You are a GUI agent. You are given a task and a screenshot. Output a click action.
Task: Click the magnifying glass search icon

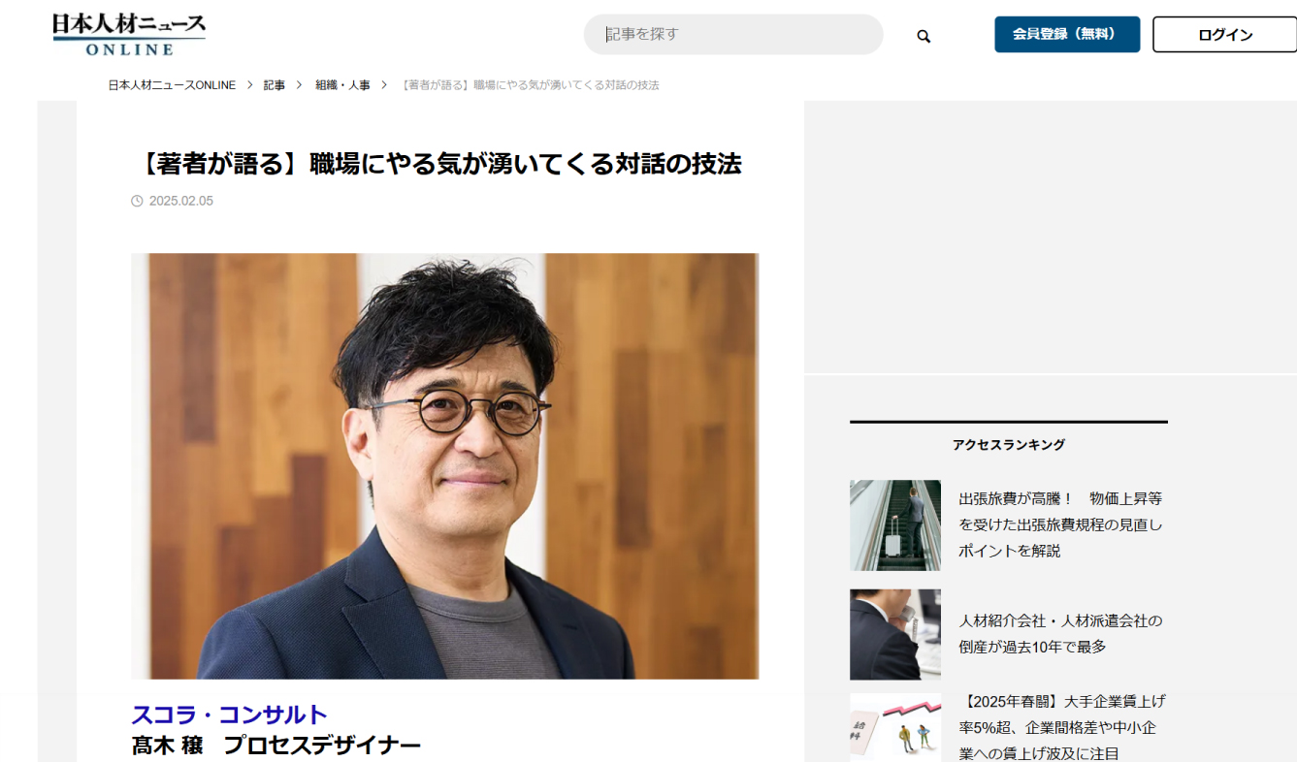click(x=924, y=36)
